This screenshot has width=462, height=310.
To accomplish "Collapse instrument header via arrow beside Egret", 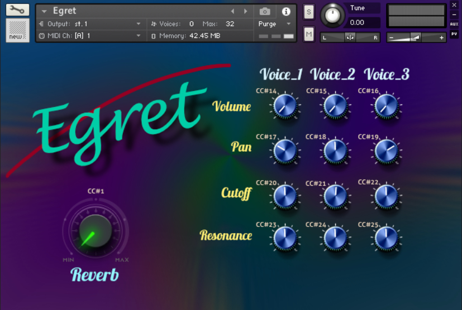I will click(x=44, y=12).
